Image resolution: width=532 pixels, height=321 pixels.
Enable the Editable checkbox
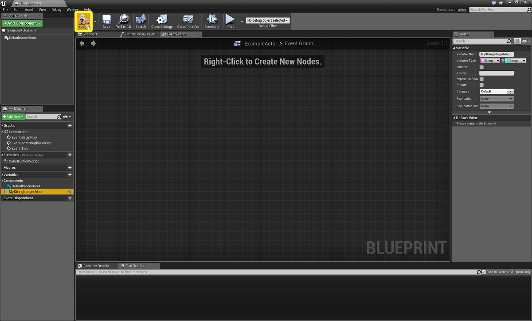click(481, 66)
